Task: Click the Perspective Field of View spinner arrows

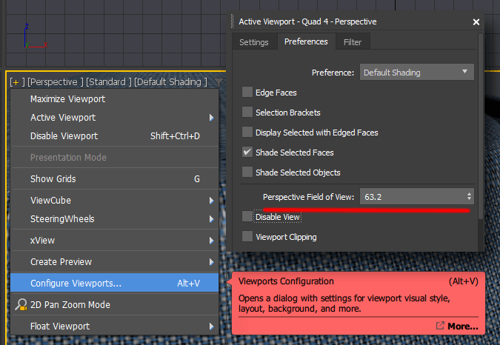Action: [469, 196]
